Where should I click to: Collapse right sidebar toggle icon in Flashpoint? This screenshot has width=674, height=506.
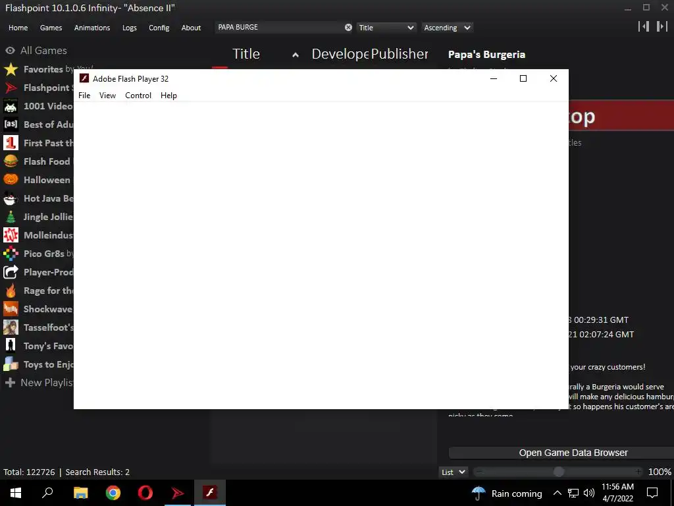(661, 26)
